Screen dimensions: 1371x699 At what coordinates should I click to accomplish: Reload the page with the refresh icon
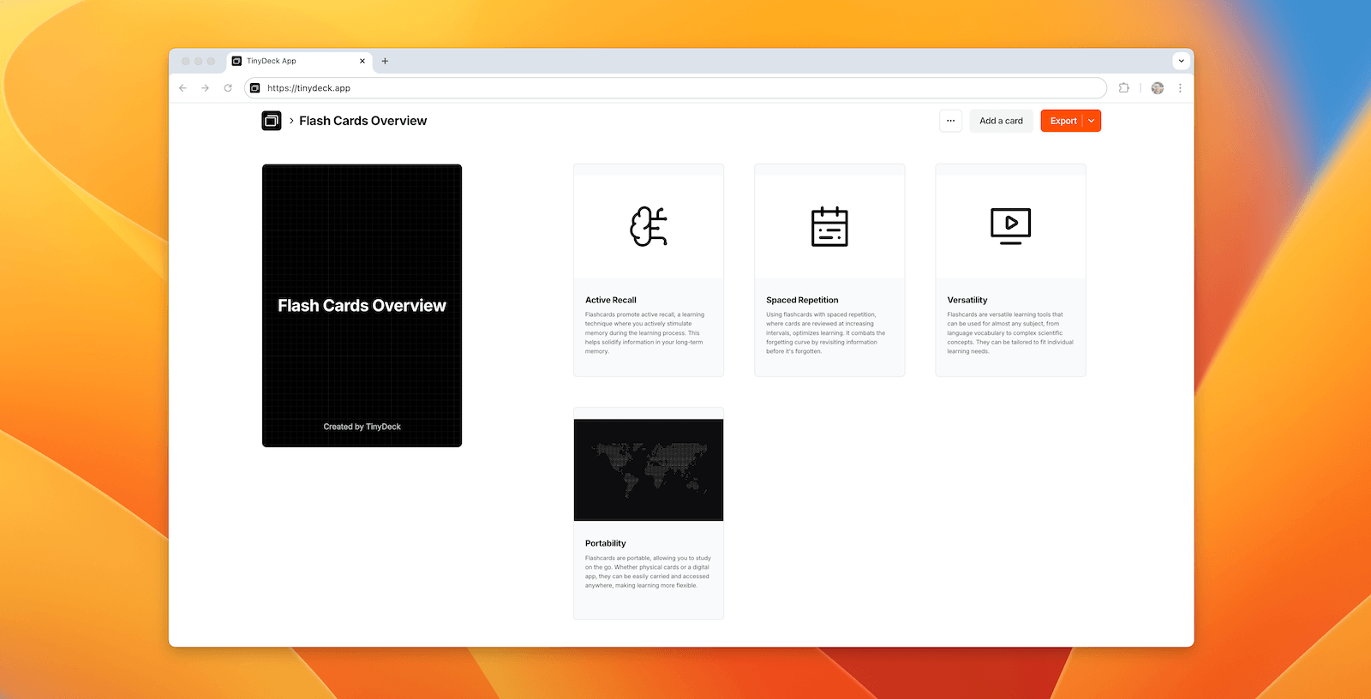coord(228,88)
